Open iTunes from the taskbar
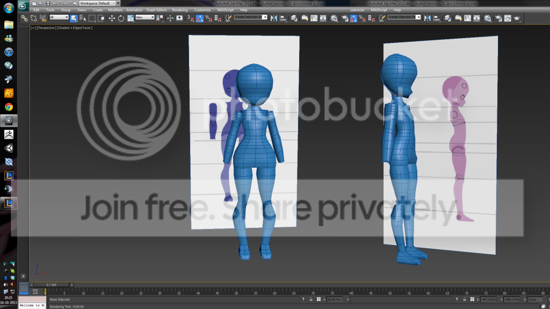The image size is (550, 309). 9,52
